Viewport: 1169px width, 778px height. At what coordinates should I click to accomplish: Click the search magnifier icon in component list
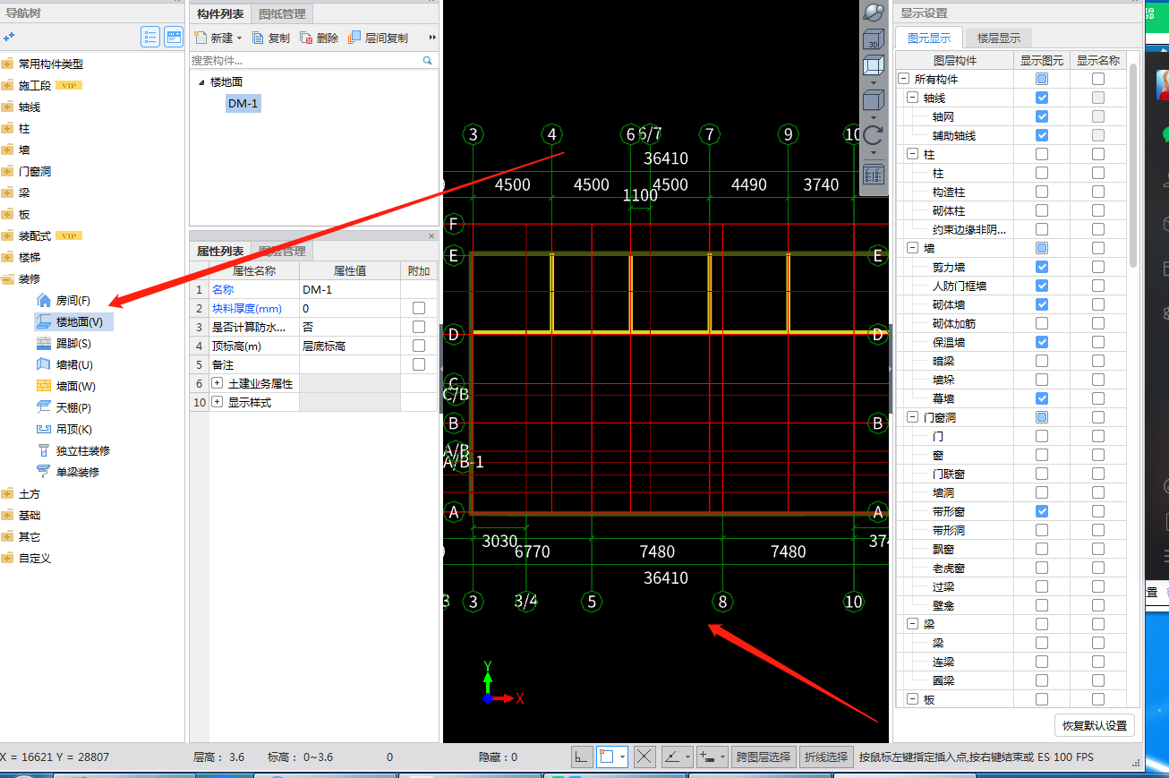(428, 61)
